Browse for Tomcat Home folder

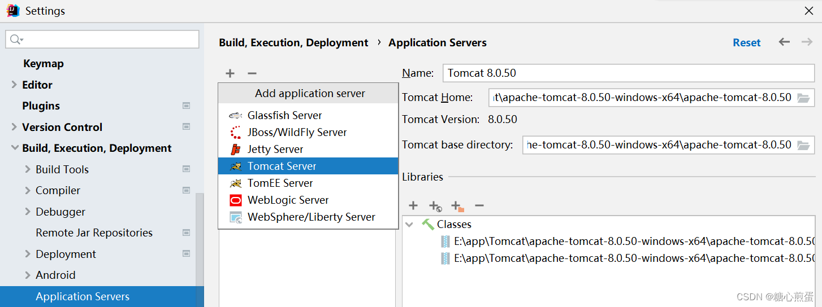(x=803, y=98)
